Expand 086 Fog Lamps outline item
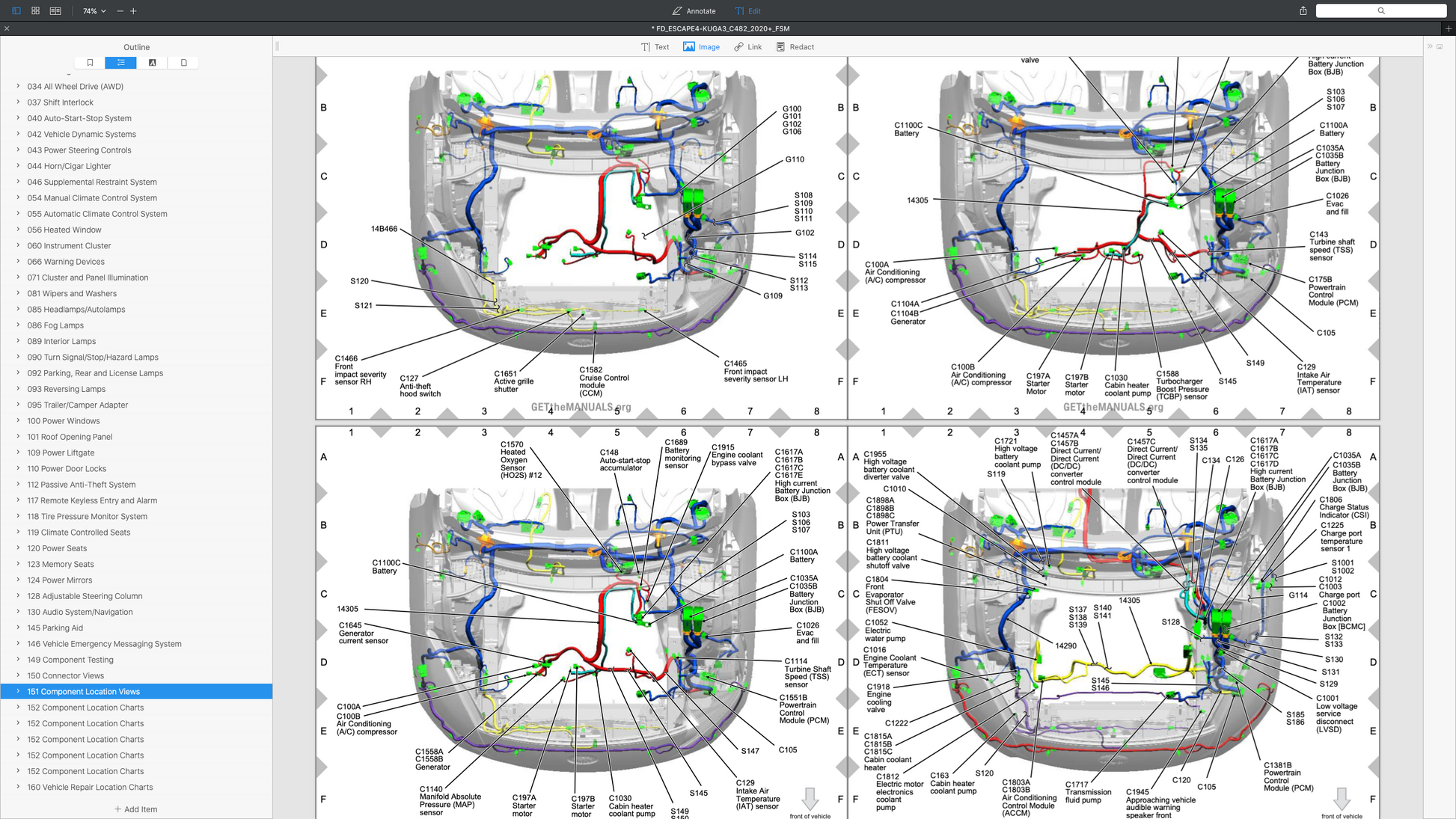This screenshot has height=819, width=1456. click(x=18, y=325)
